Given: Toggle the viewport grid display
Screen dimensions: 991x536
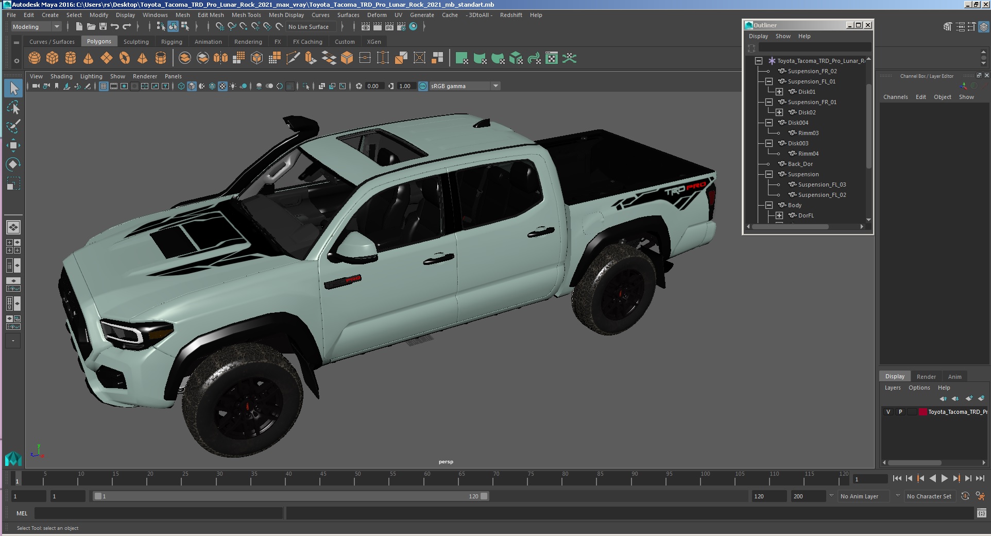Looking at the screenshot, I should pos(104,86).
